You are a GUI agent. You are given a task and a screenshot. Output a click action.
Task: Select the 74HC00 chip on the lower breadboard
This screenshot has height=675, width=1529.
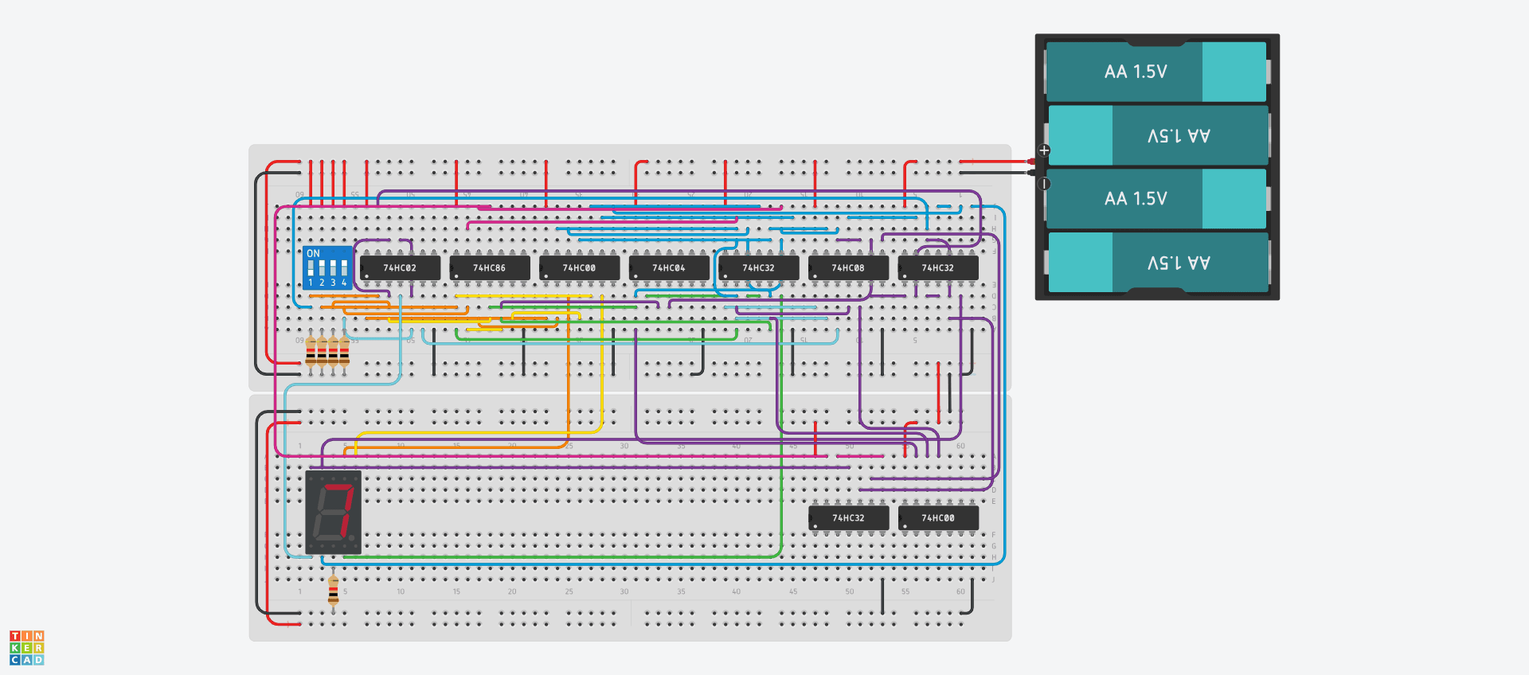(x=938, y=517)
